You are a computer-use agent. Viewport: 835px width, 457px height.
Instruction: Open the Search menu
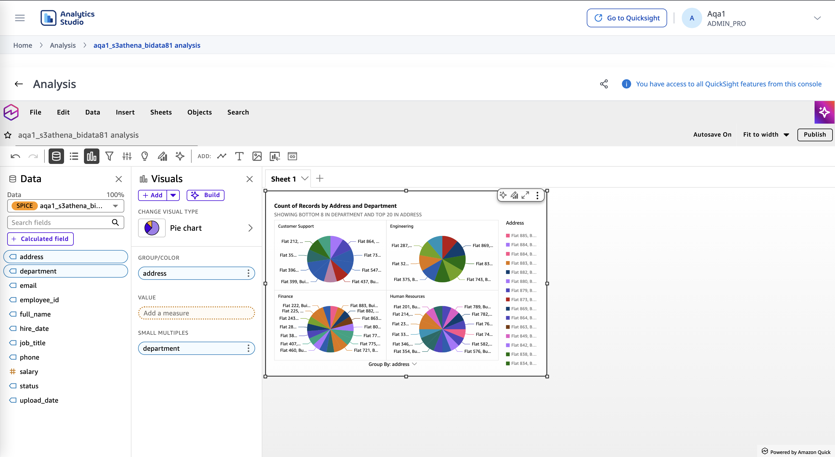click(238, 112)
